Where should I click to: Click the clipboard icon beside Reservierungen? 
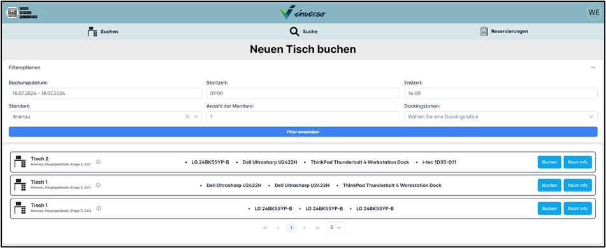pyautogui.click(x=484, y=32)
